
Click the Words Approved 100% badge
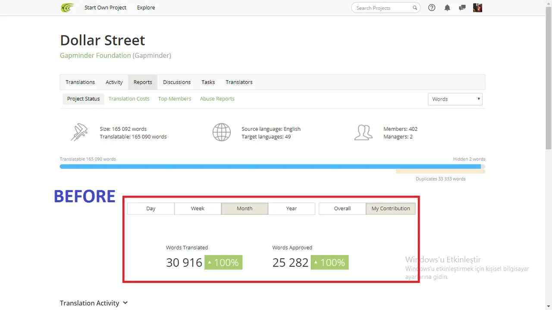[x=329, y=263]
